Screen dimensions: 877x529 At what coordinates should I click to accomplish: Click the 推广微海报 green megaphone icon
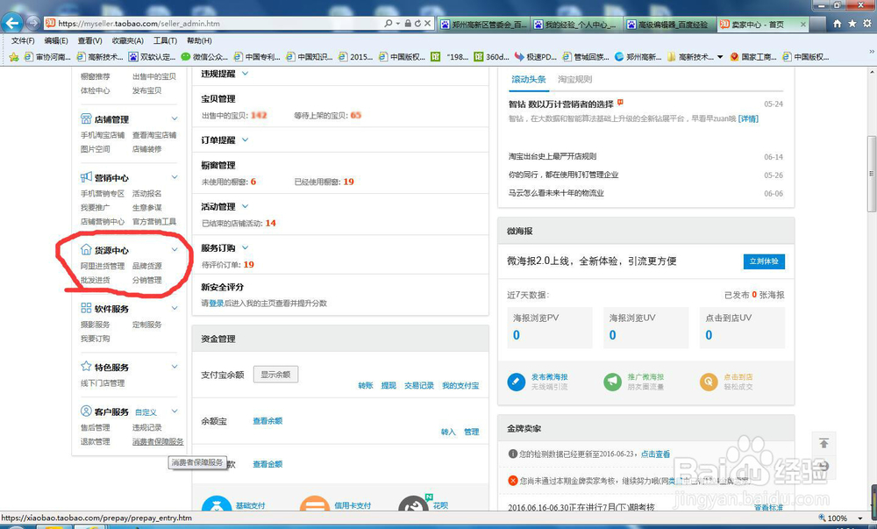(612, 382)
